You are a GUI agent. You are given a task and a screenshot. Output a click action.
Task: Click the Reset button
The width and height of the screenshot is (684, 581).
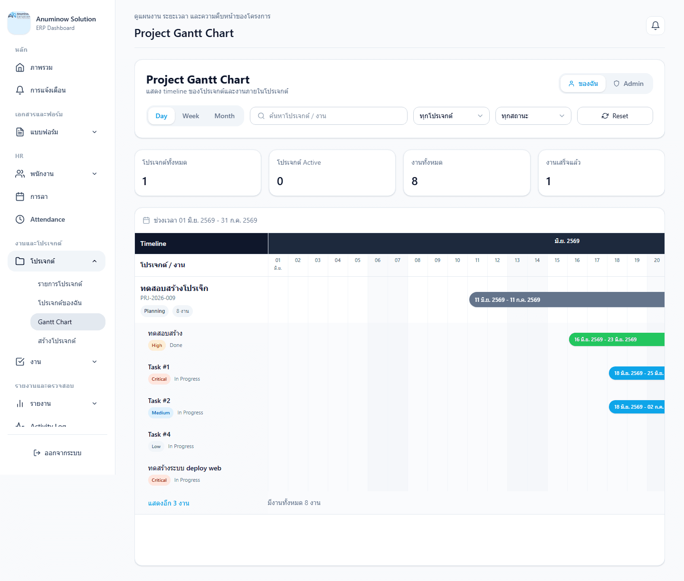pyautogui.click(x=615, y=116)
